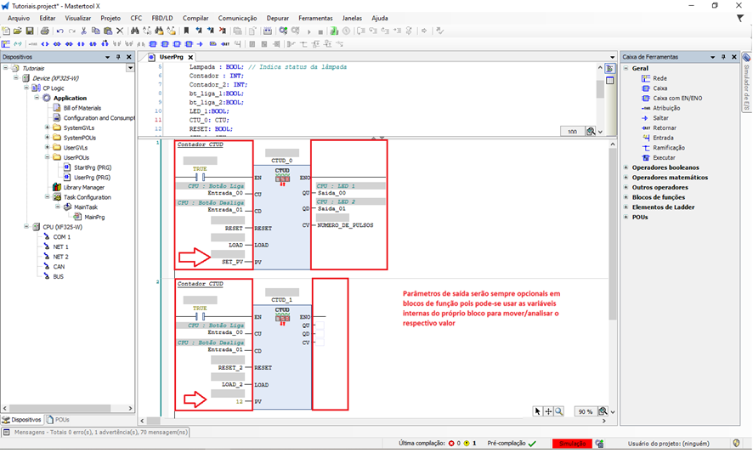
Task: Click the binoculars Find icon
Action: click(x=134, y=31)
